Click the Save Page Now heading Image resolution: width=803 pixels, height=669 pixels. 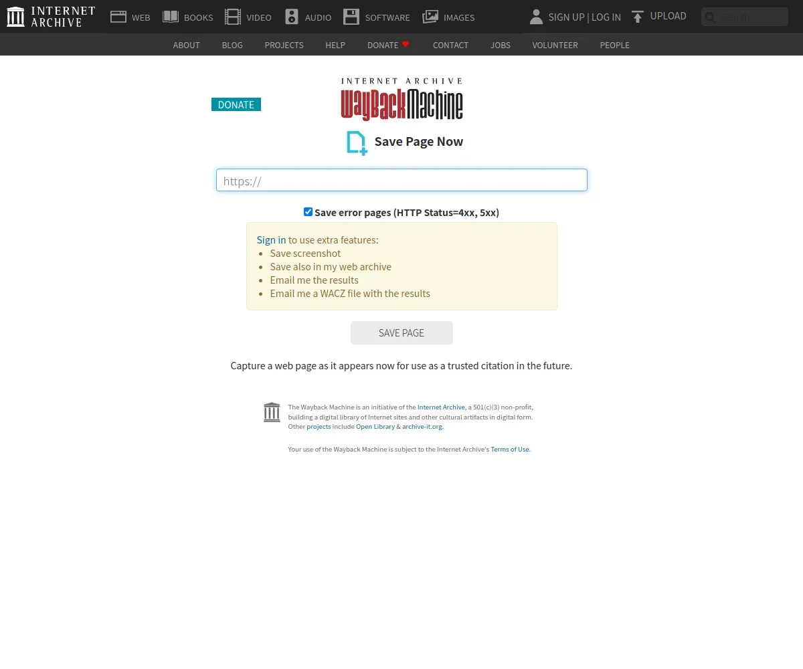419,141
